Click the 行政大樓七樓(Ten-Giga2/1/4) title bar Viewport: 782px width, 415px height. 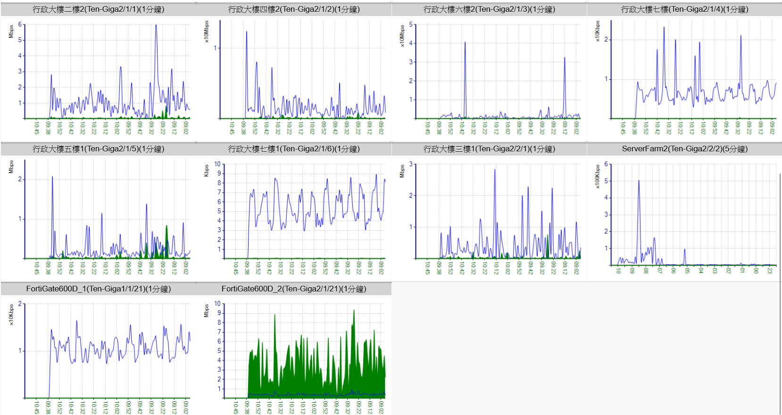point(684,9)
